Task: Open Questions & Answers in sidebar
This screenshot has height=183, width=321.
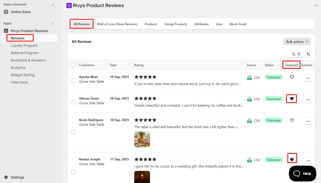Action: tap(28, 60)
